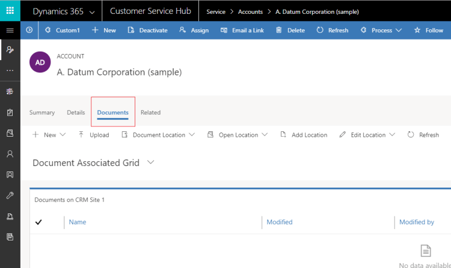Expand the Document Location dropdown
Image resolution: width=451 pixels, height=268 pixels.
pyautogui.click(x=192, y=135)
